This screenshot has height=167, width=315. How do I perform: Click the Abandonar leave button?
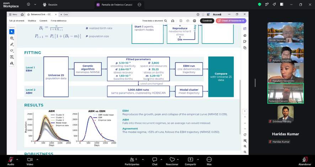(305, 161)
